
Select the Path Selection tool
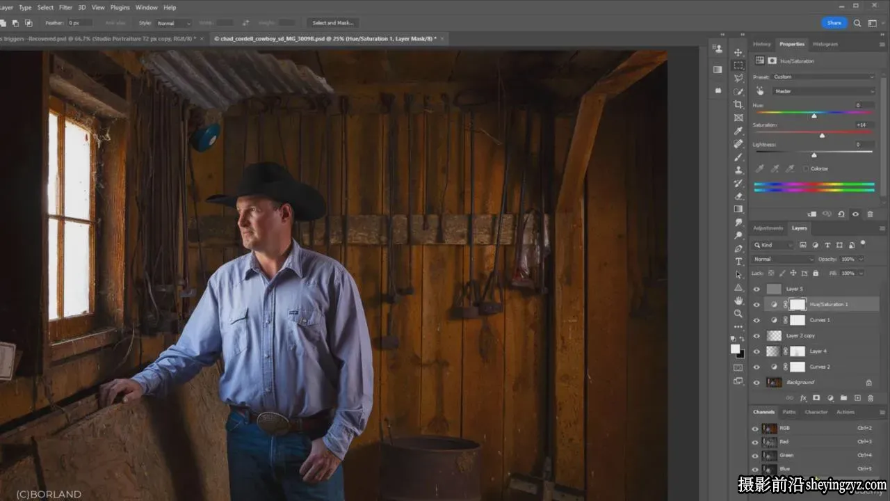[x=738, y=274]
